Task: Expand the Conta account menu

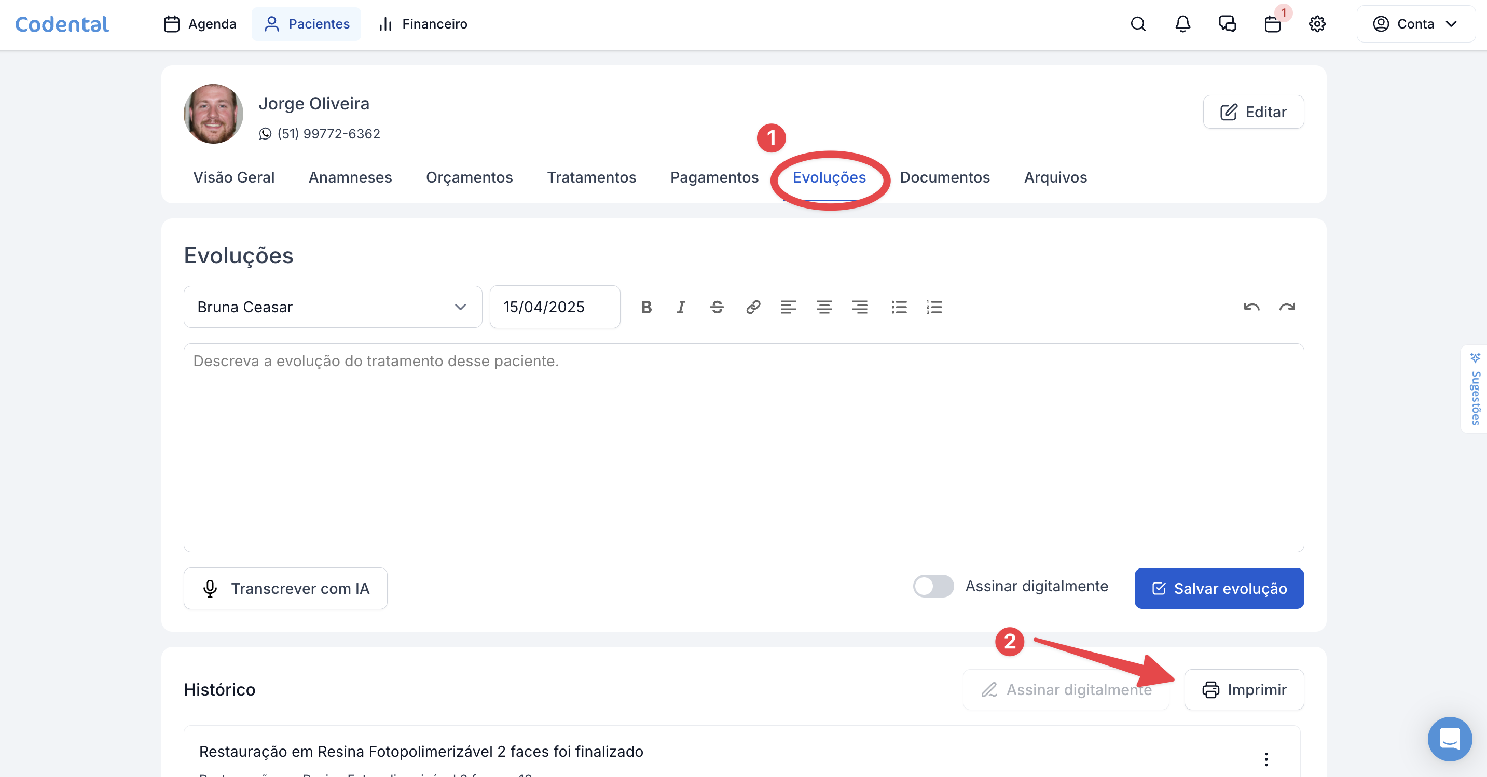Action: [1415, 24]
